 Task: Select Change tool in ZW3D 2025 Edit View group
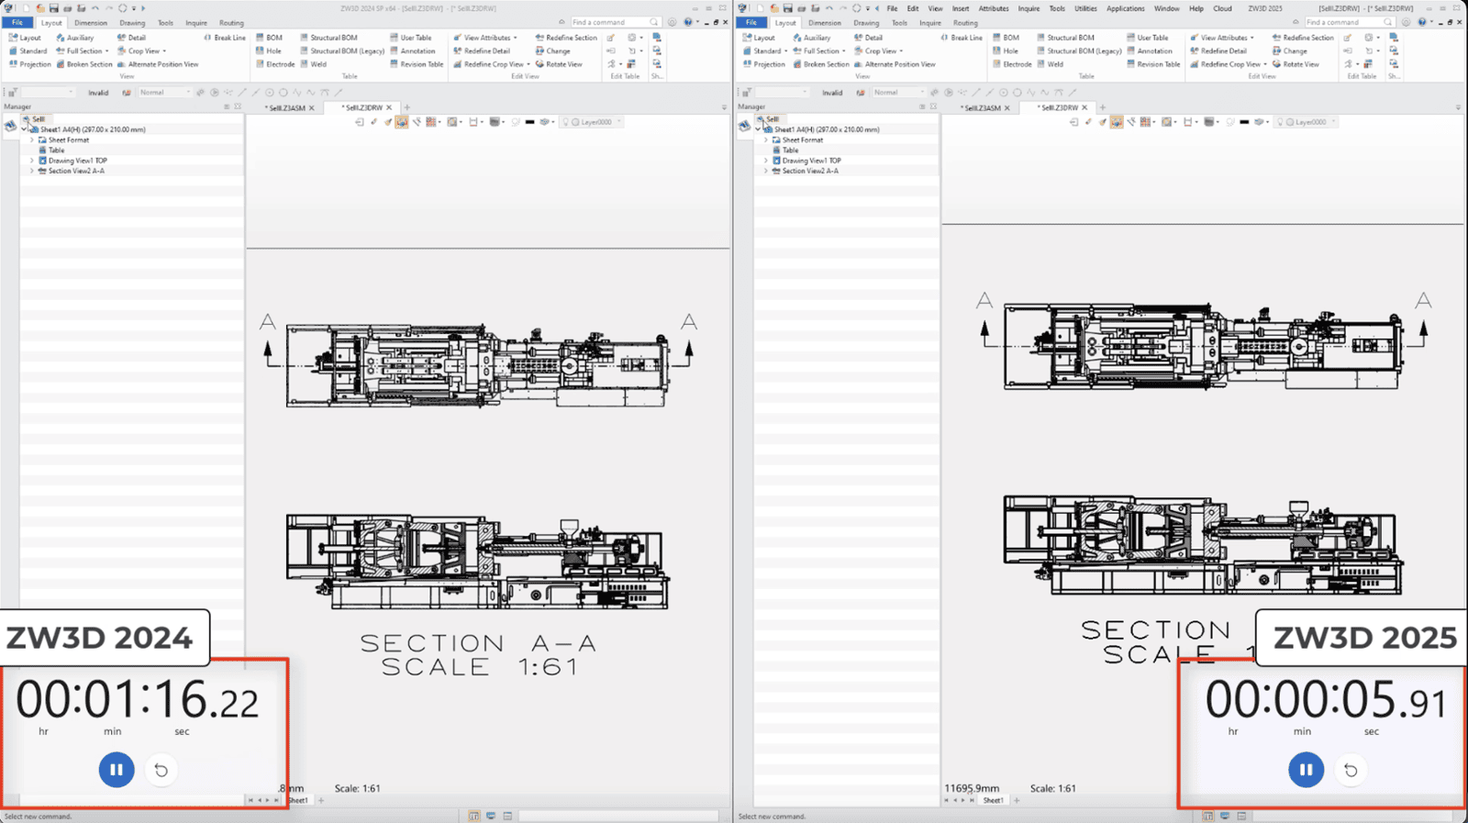[1289, 51]
